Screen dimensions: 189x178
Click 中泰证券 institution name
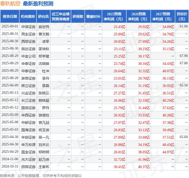[x=28, y=71]
